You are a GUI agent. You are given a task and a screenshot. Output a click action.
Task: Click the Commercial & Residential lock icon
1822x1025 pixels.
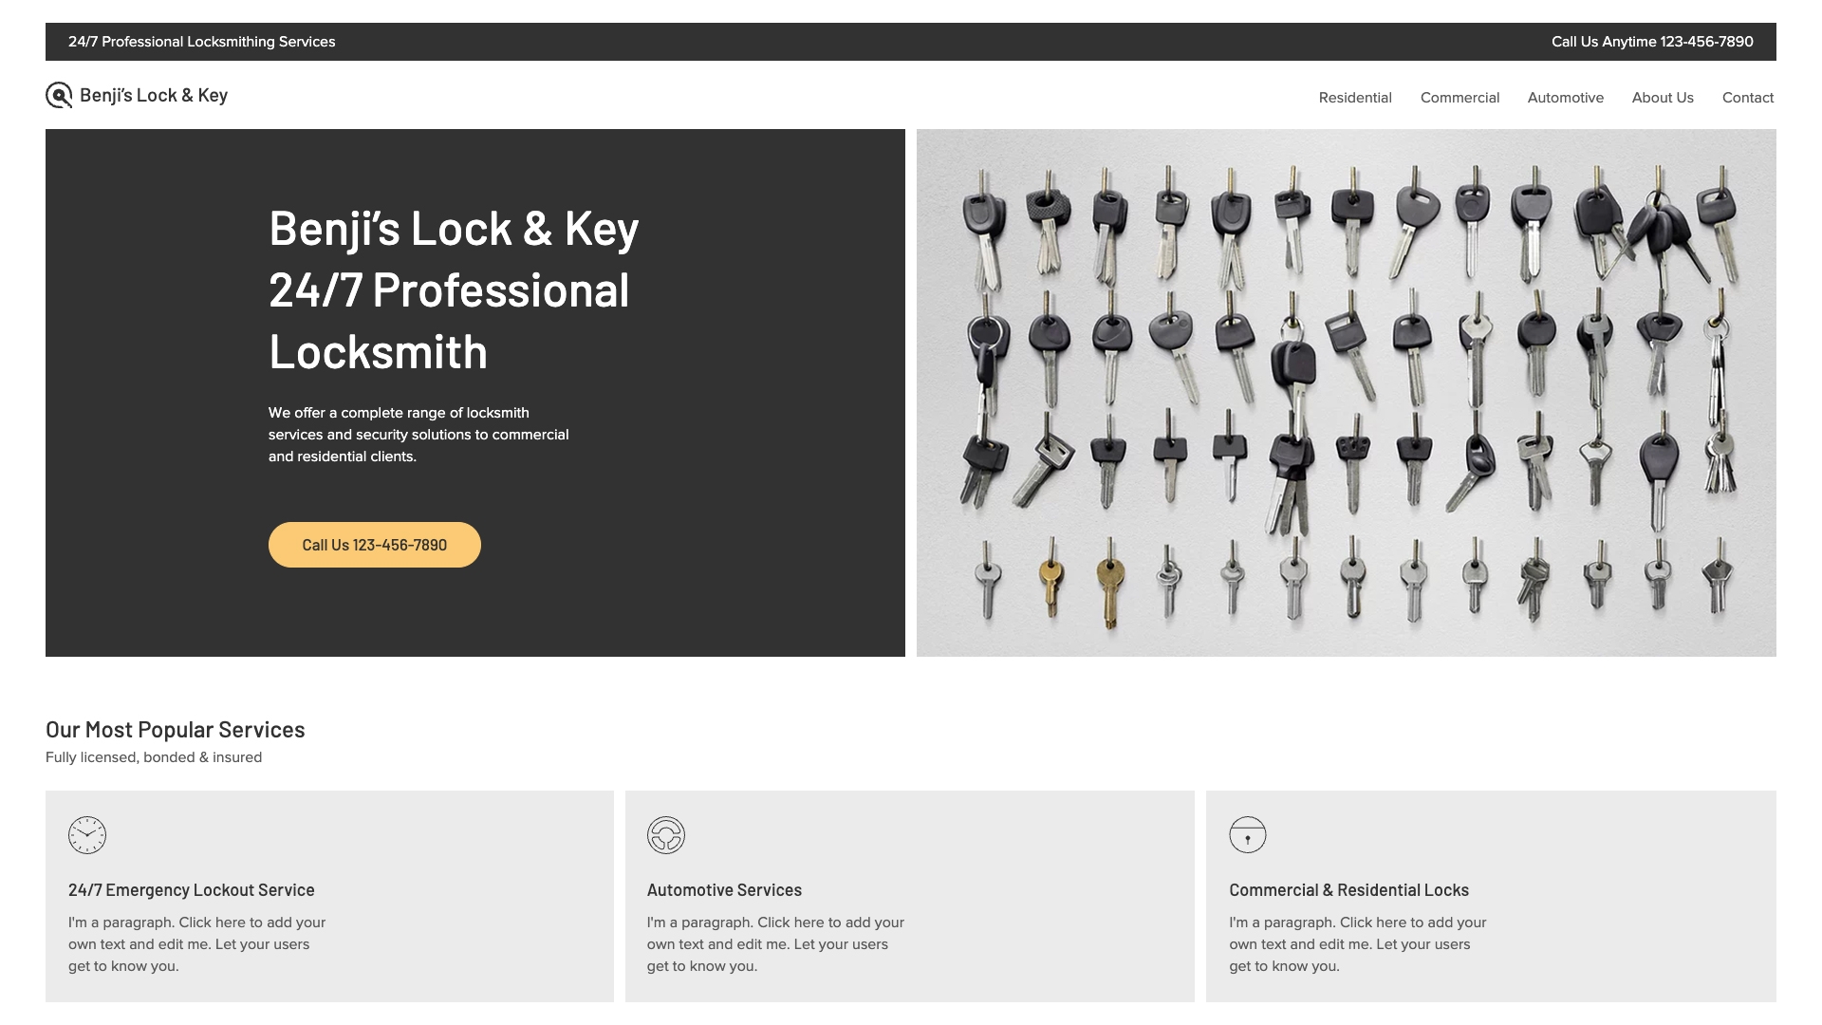1246,833
